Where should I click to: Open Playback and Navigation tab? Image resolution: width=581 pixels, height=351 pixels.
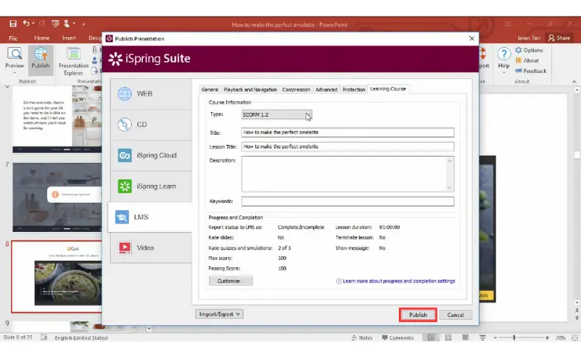pos(250,89)
